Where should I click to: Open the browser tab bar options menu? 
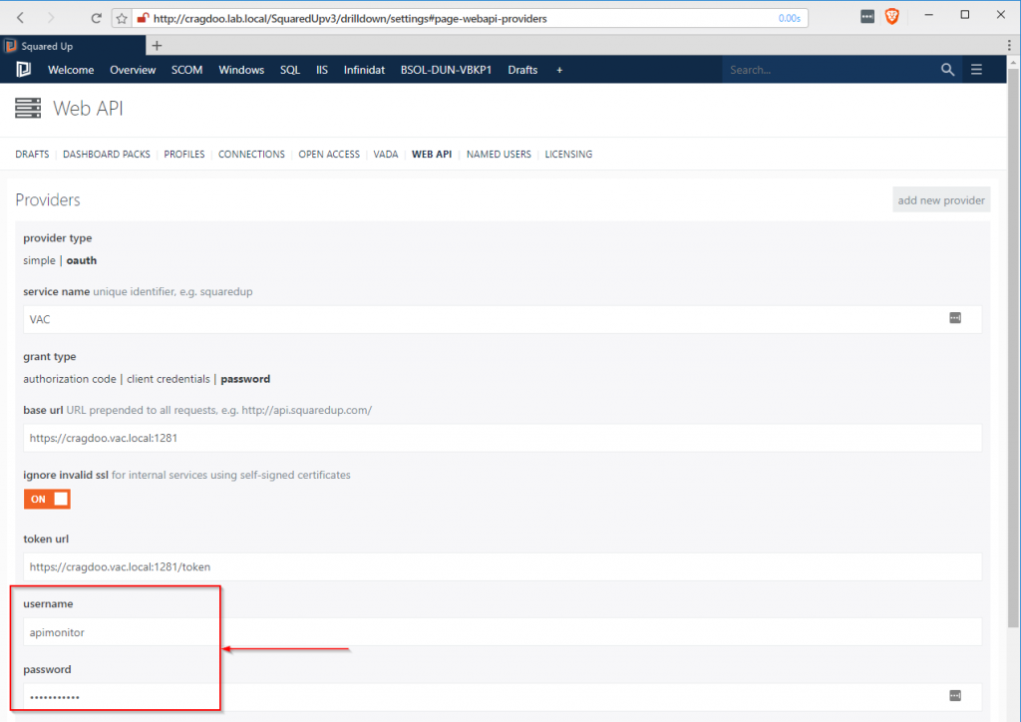[x=1009, y=45]
